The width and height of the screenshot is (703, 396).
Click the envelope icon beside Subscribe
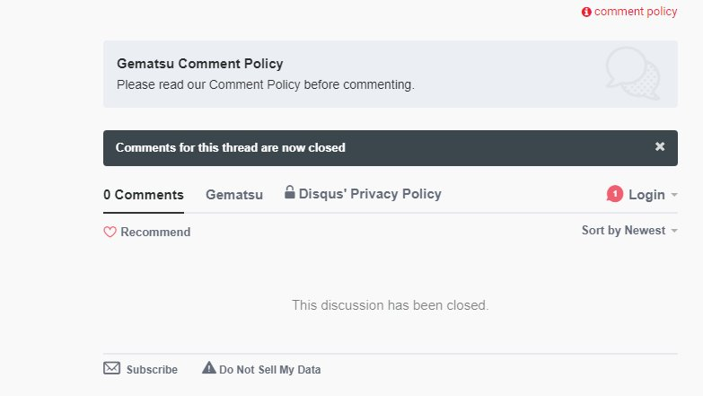112,368
